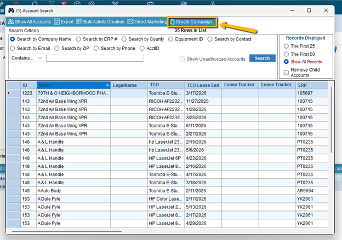Screen dimensions: 342x240
Task: Click the Export spreadsheet icon
Action: click(56, 22)
